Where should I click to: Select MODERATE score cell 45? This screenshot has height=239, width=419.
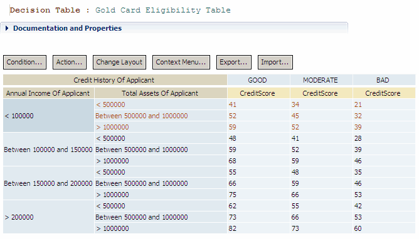click(321, 116)
